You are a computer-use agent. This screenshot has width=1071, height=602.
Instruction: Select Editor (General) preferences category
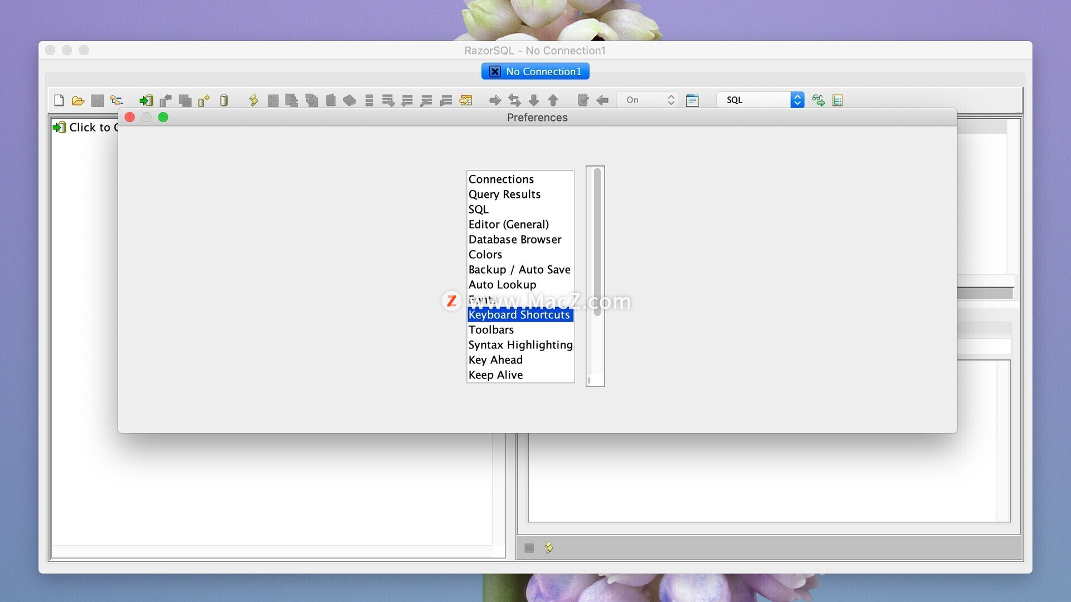coord(520,225)
